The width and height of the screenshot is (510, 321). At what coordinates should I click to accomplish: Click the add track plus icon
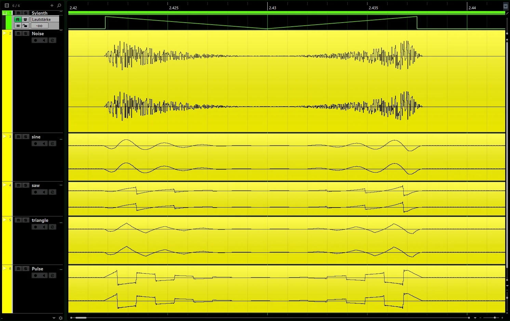pyautogui.click(x=52, y=5)
